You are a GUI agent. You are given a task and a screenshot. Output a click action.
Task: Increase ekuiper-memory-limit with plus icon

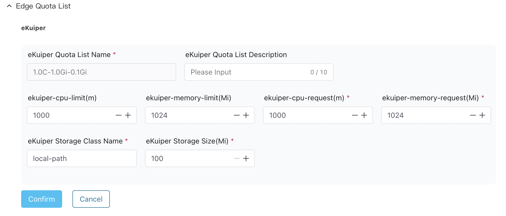click(246, 115)
